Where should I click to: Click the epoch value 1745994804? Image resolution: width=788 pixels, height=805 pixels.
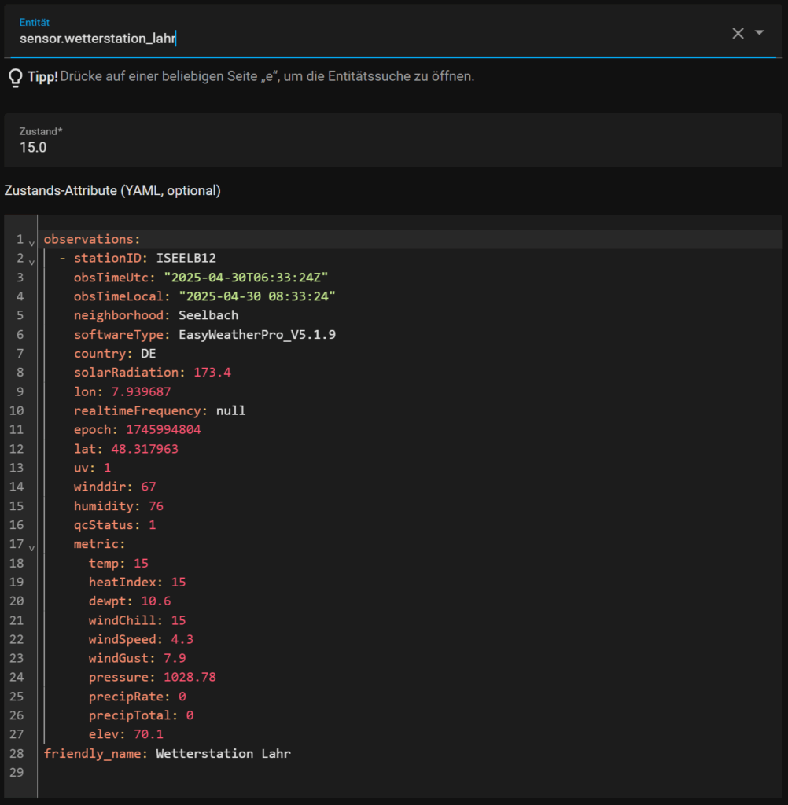164,430
